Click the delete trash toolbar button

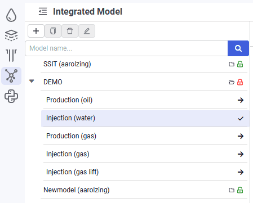pos(70,31)
